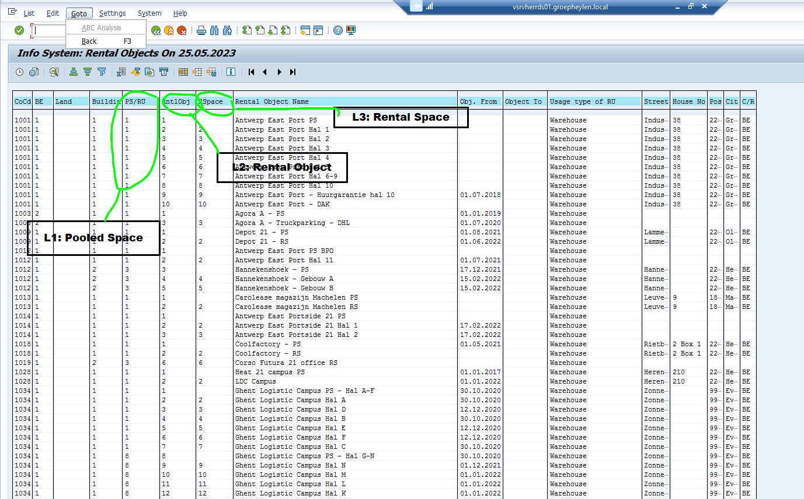Go to First Page icon
Image resolution: width=804 pixels, height=499 pixels.
tap(247, 30)
